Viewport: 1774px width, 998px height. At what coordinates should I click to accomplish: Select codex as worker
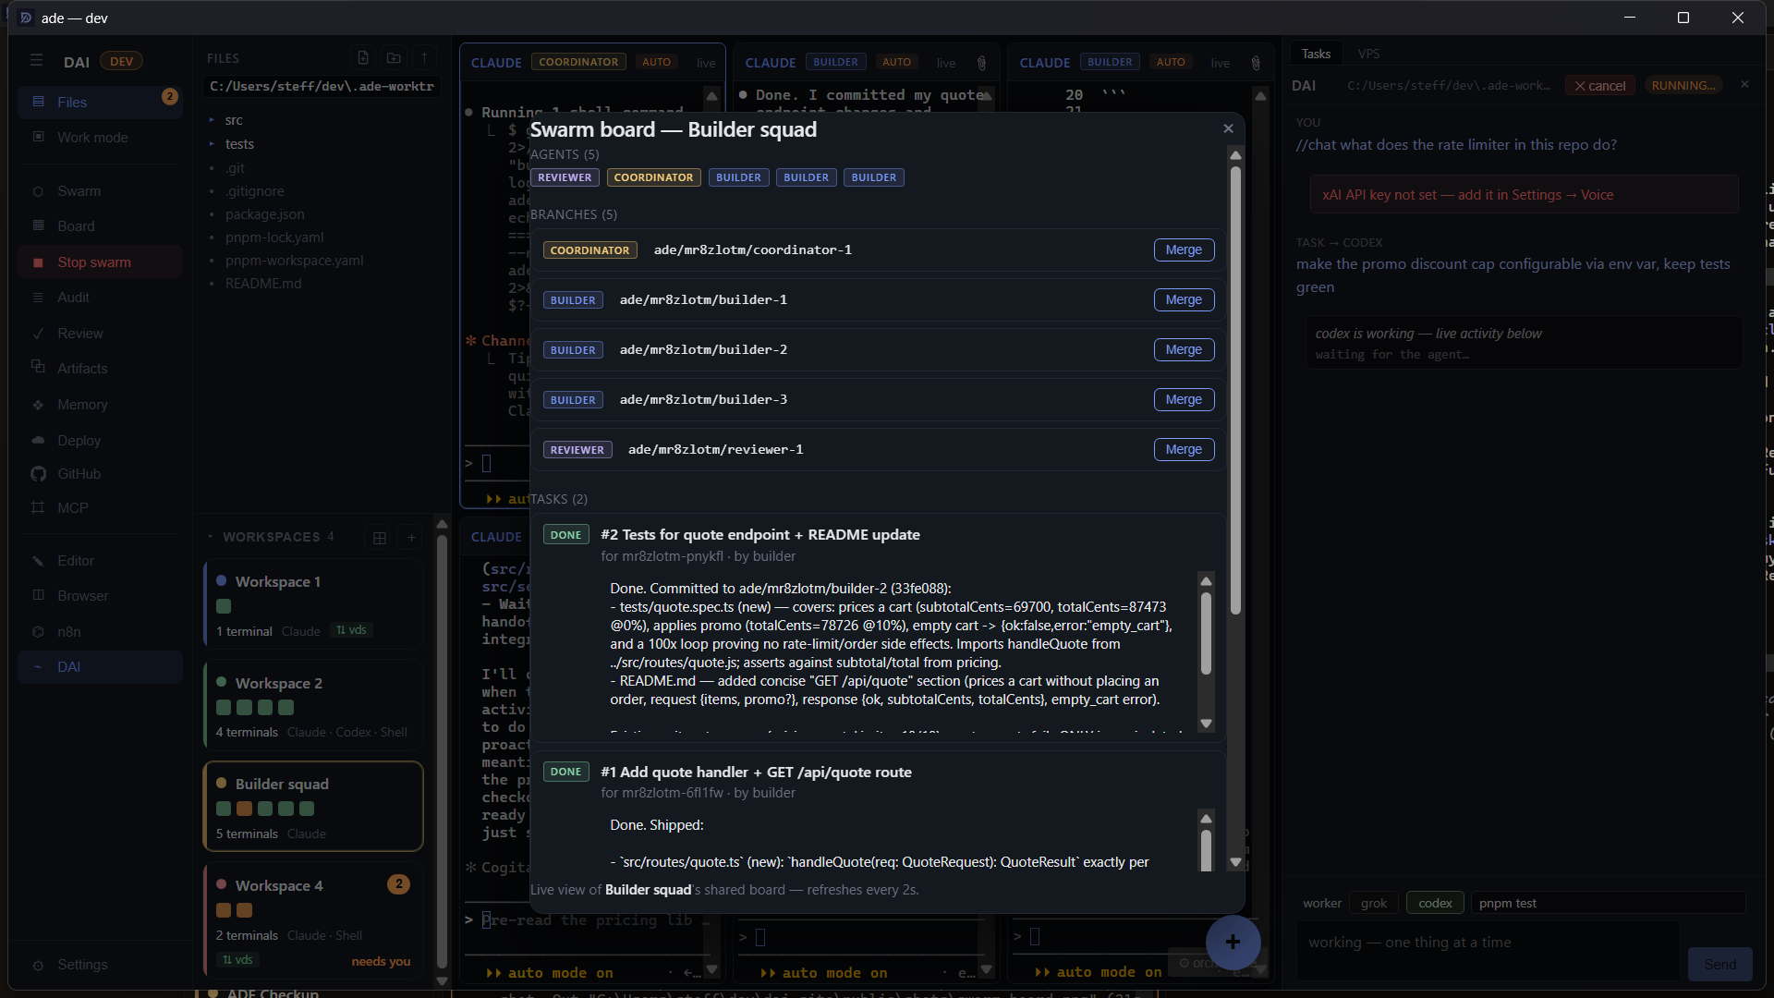click(x=1435, y=903)
